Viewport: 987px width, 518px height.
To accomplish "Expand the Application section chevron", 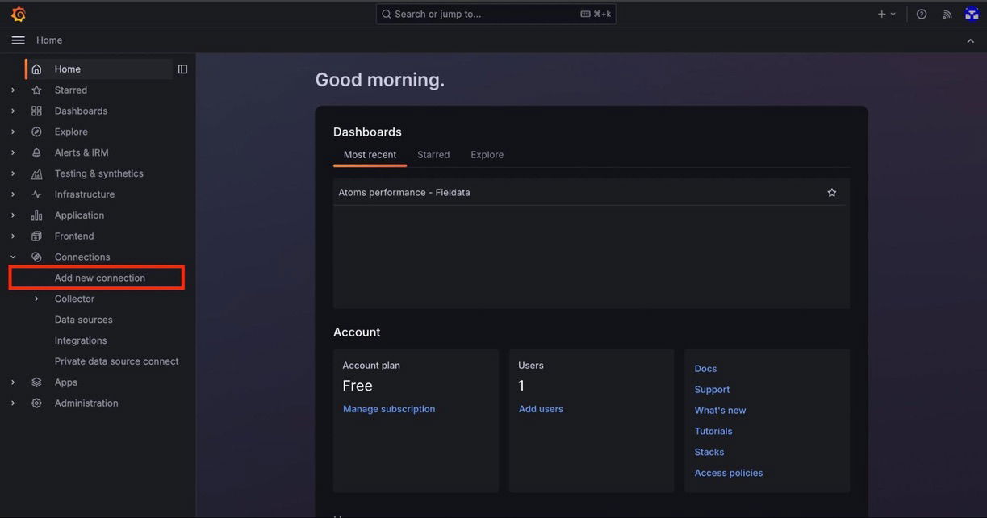I will point(13,215).
